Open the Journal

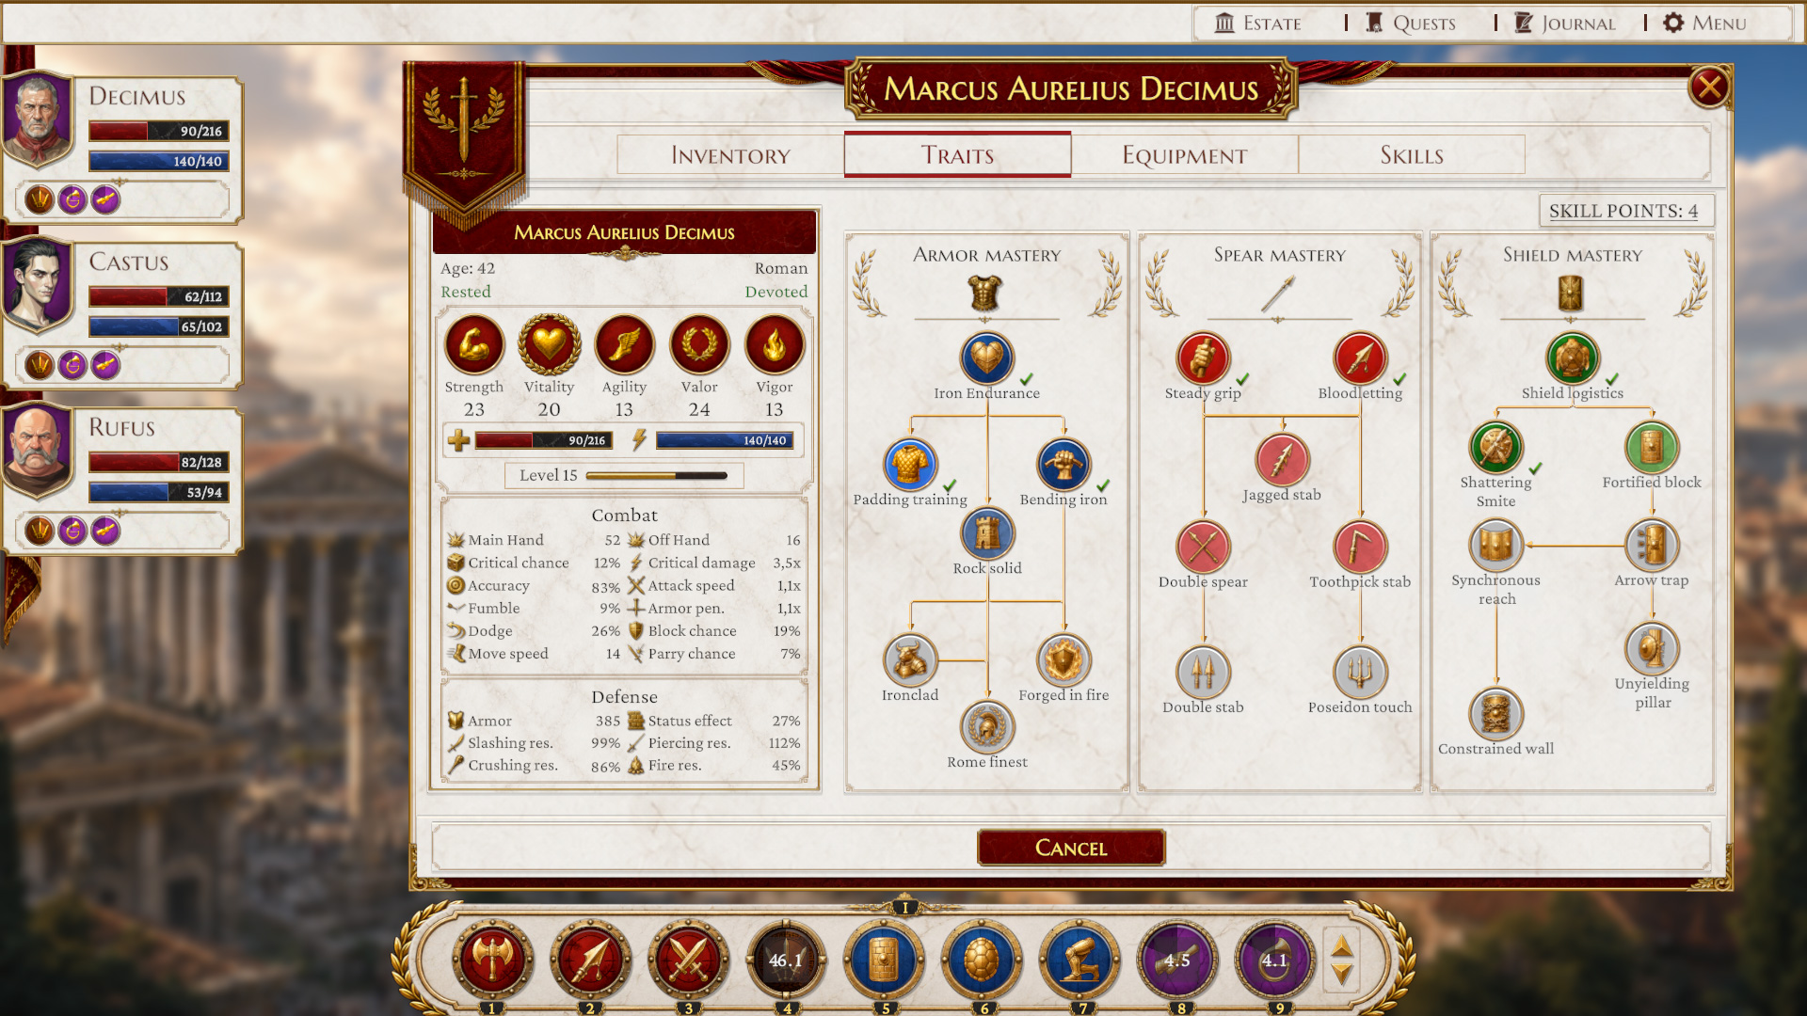[1564, 23]
